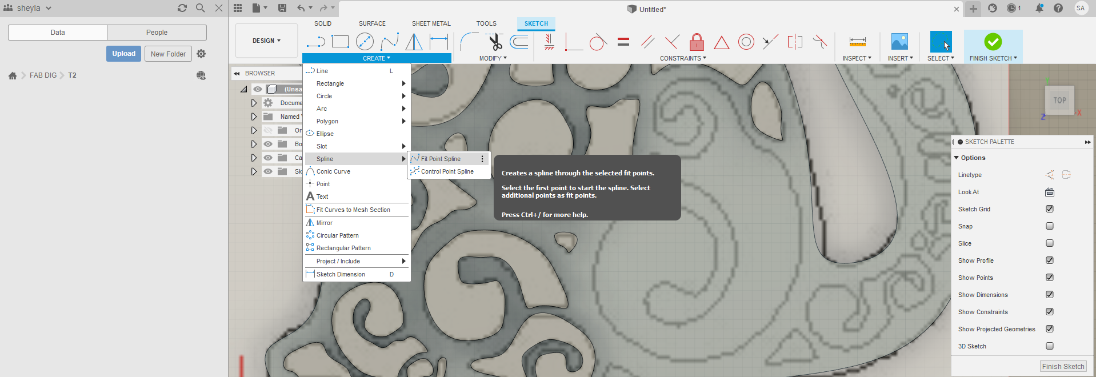Apply the Horizontal/Vertical constraint icon
The height and width of the screenshot is (377, 1096).
pyautogui.click(x=549, y=42)
